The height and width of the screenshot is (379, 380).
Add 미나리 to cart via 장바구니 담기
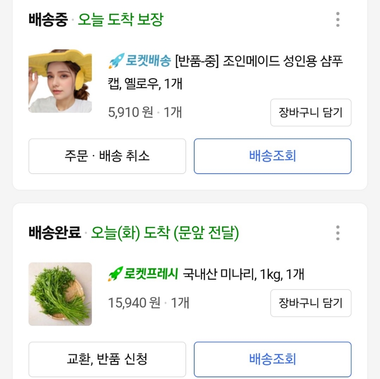(x=311, y=303)
